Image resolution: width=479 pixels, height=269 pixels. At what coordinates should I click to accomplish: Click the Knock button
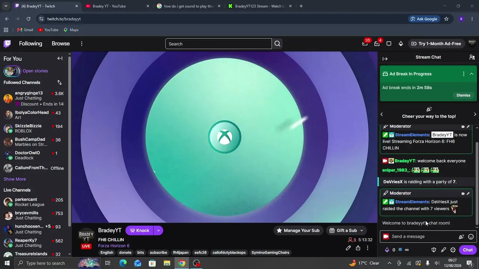(140, 231)
